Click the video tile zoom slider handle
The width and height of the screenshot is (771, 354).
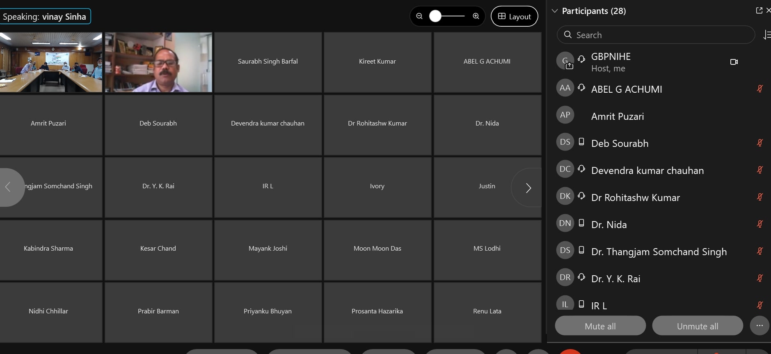435,16
